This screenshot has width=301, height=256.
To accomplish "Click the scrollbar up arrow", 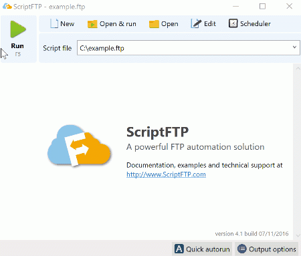I will pyautogui.click(x=298, y=69).
